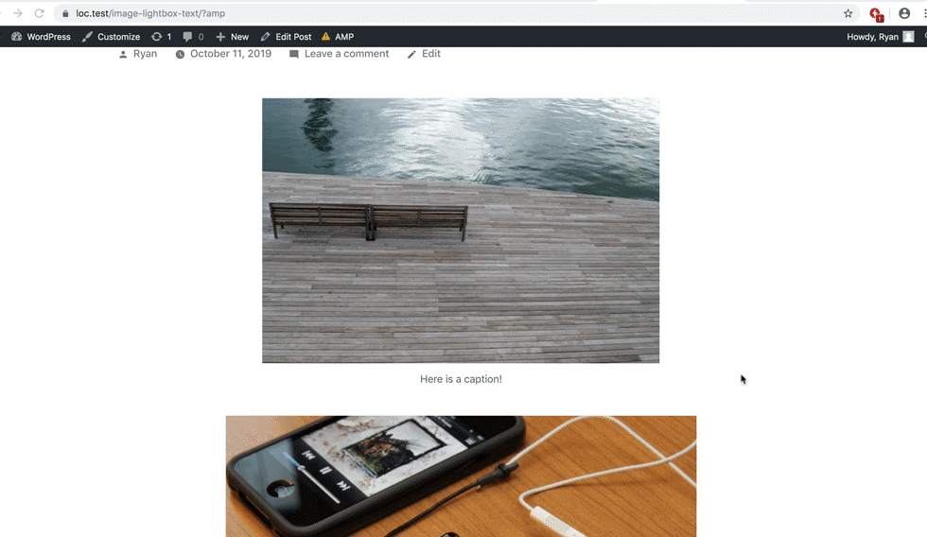Click the updates icon showing 1
Image resolution: width=927 pixels, height=537 pixels.
pyautogui.click(x=162, y=37)
